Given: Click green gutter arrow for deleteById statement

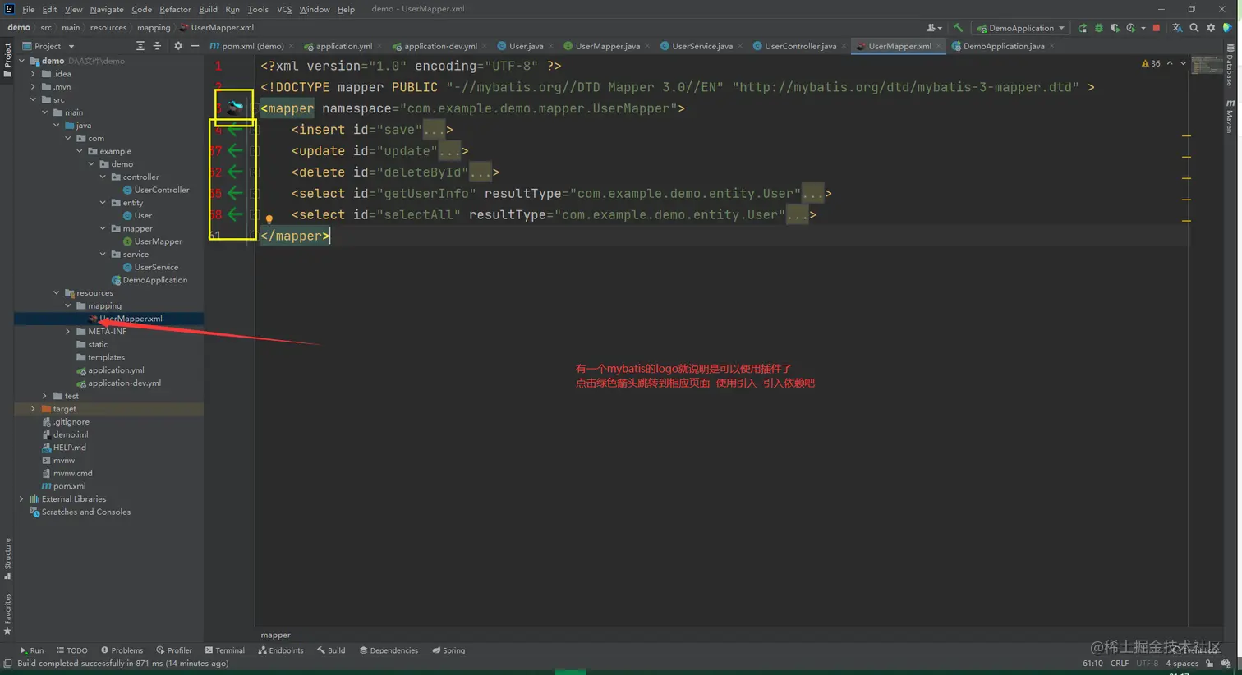Looking at the screenshot, I should 235,172.
